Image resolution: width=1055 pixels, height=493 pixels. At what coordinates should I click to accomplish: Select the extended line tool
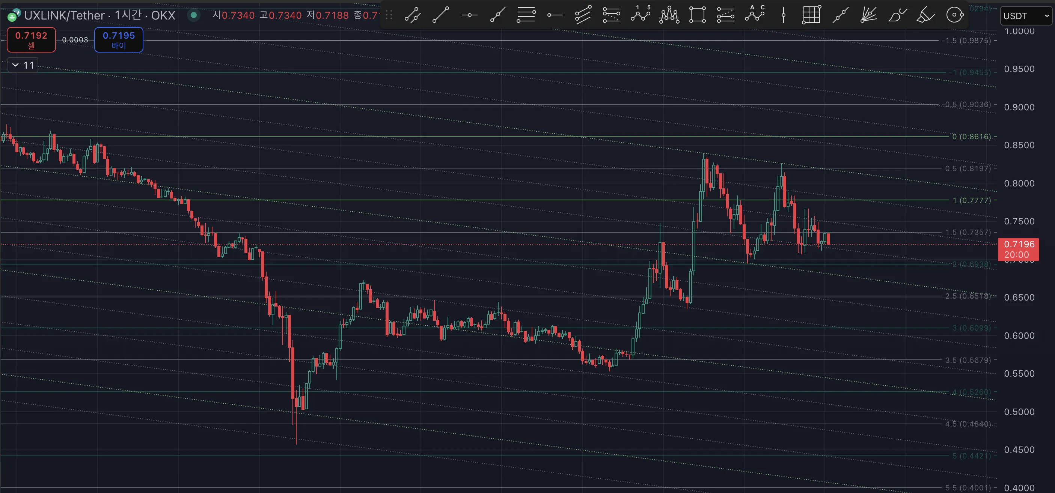coord(840,15)
